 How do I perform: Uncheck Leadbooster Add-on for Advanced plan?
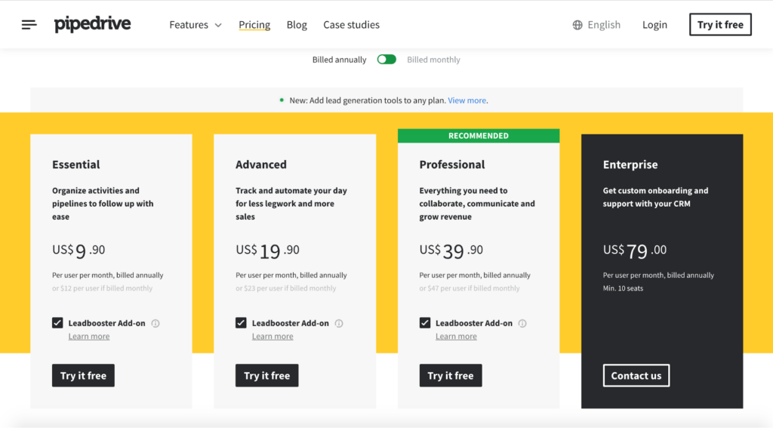pos(241,323)
